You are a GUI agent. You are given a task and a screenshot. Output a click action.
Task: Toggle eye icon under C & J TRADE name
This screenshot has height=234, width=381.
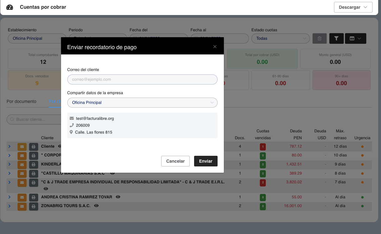tap(46, 189)
